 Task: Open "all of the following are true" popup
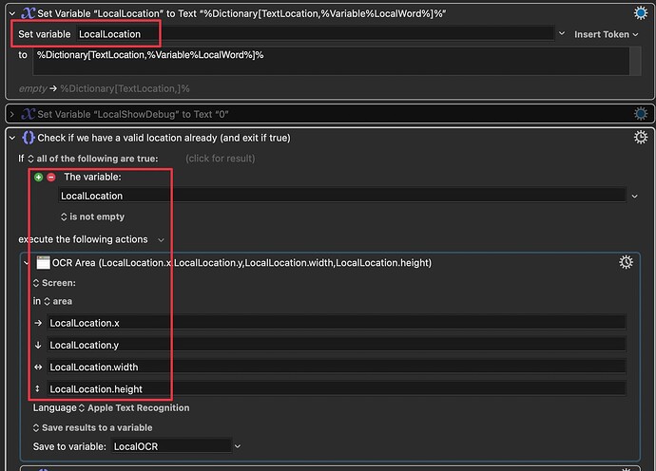point(93,158)
